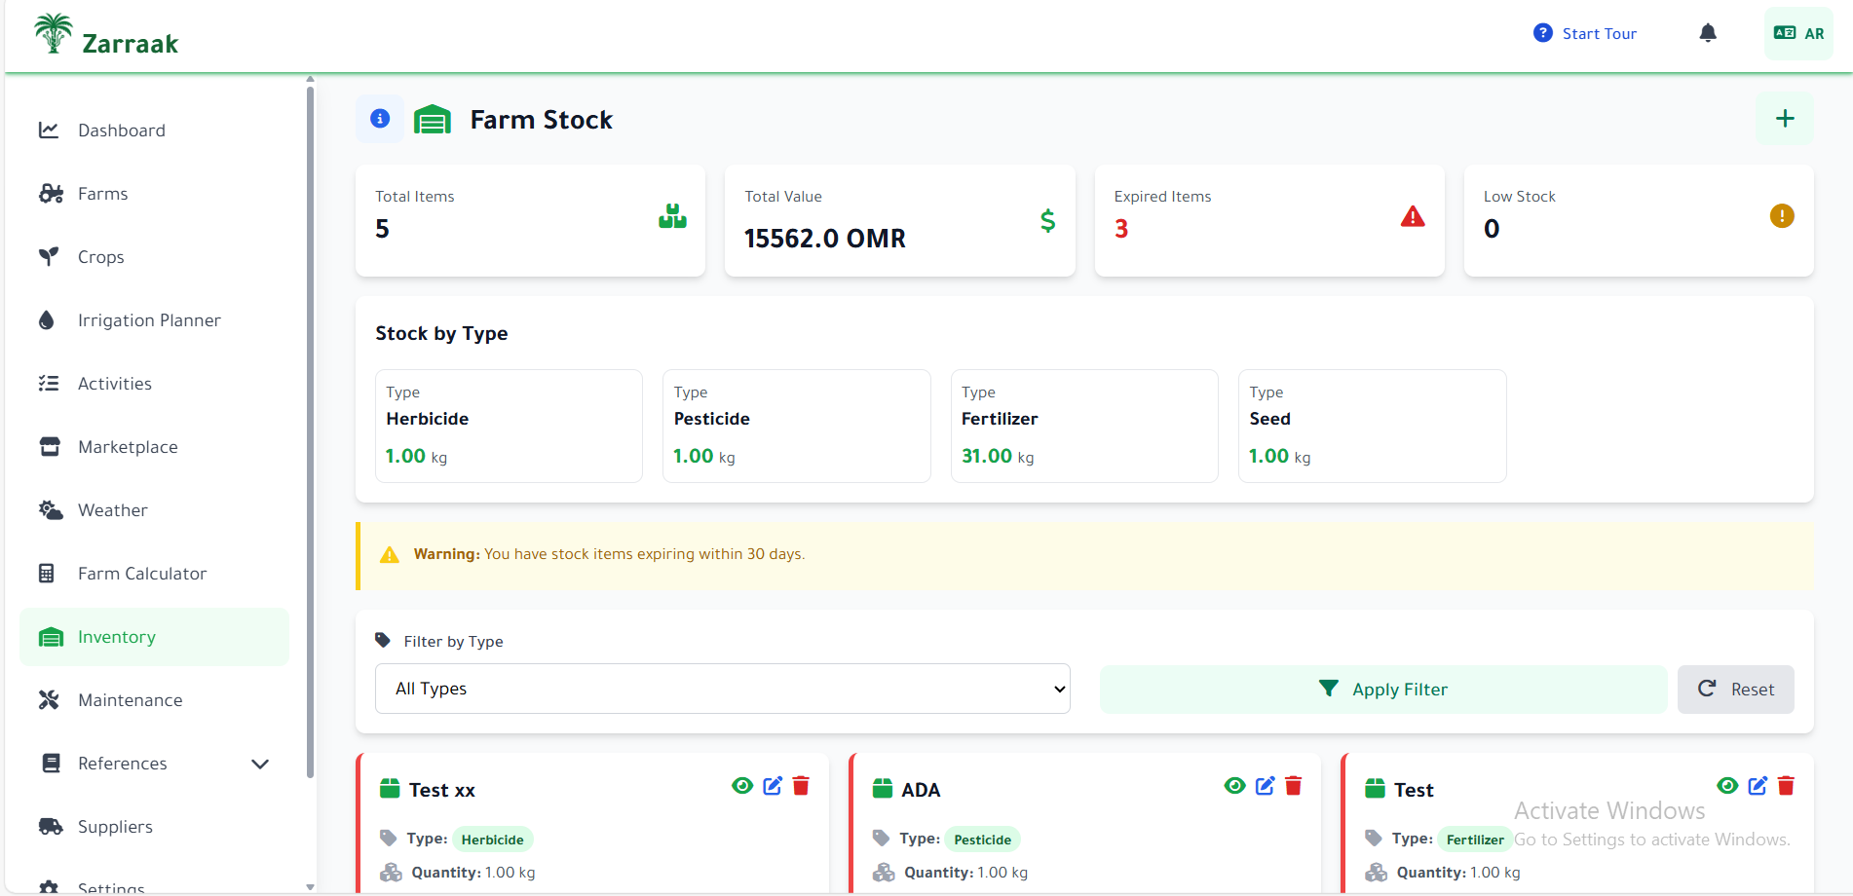1853x896 pixels.
Task: Open Irrigation Planner from the sidebar
Action: (149, 320)
